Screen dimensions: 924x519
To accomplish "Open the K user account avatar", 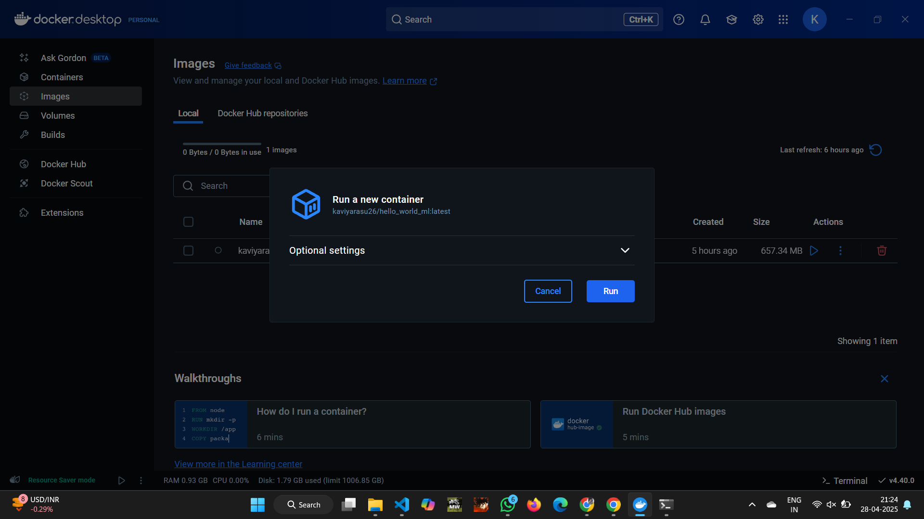I will click(814, 19).
